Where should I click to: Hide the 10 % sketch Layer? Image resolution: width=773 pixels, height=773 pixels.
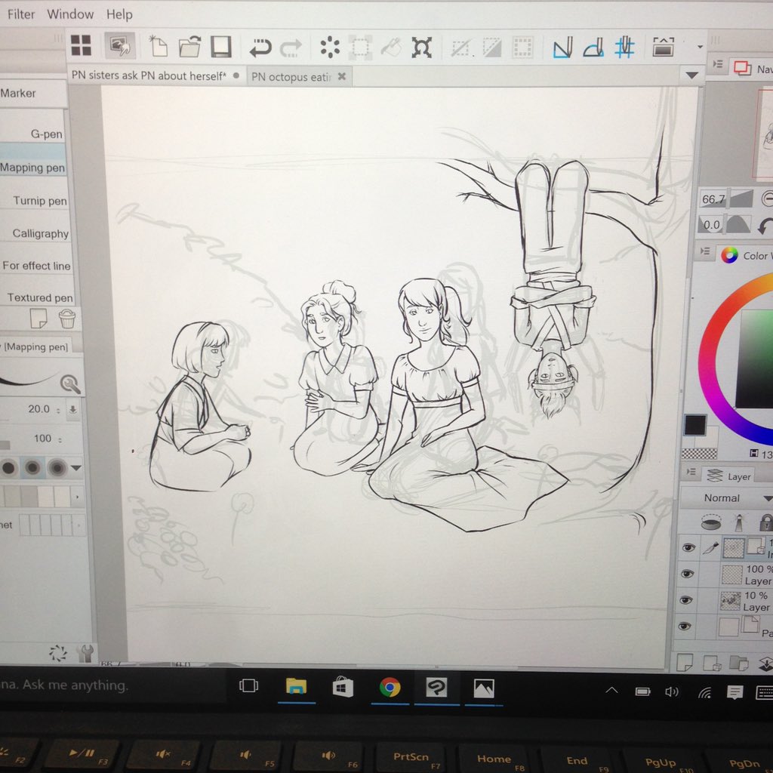[x=685, y=599]
